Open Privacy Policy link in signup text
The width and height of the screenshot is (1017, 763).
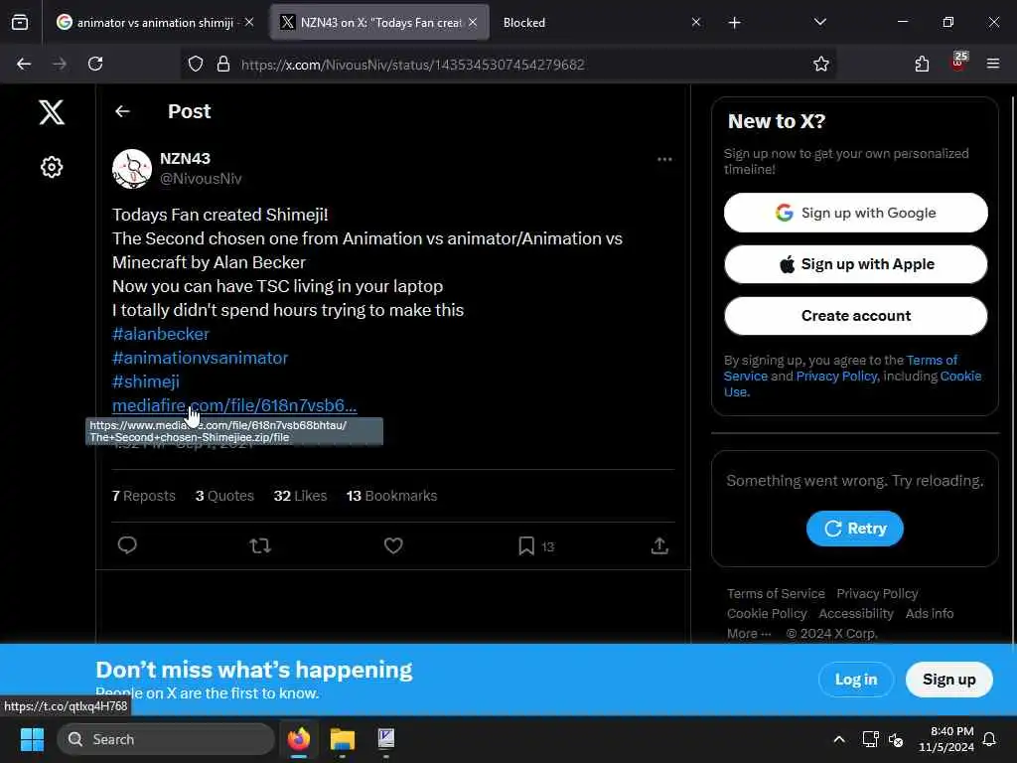(836, 377)
